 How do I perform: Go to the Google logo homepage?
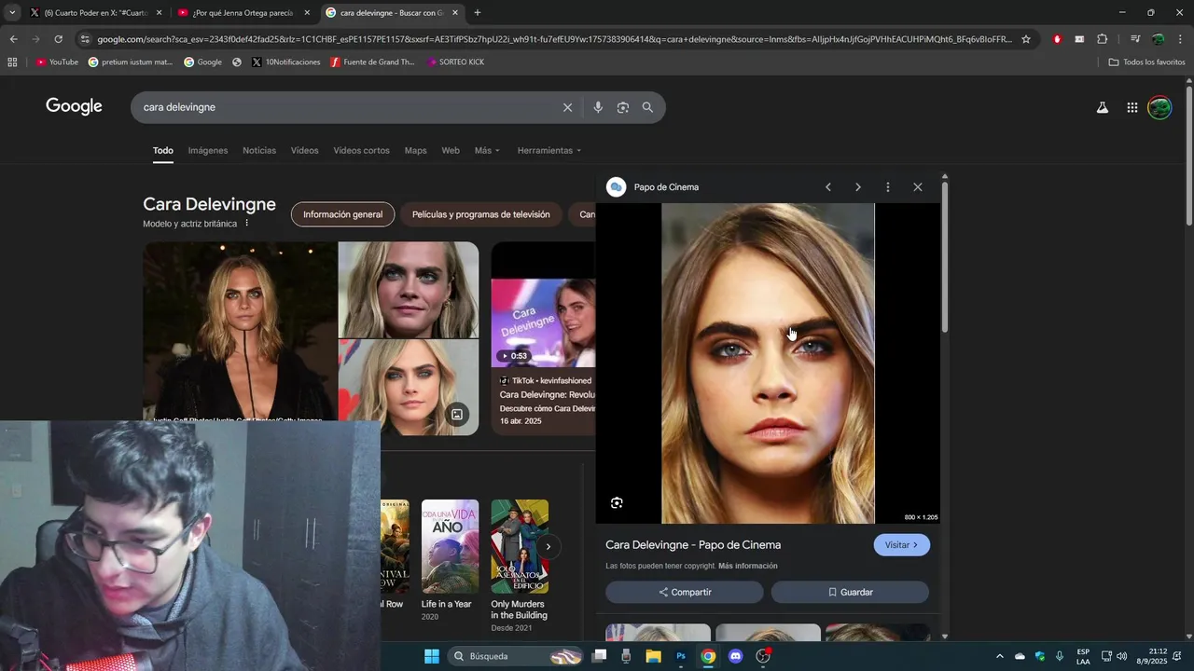click(74, 107)
